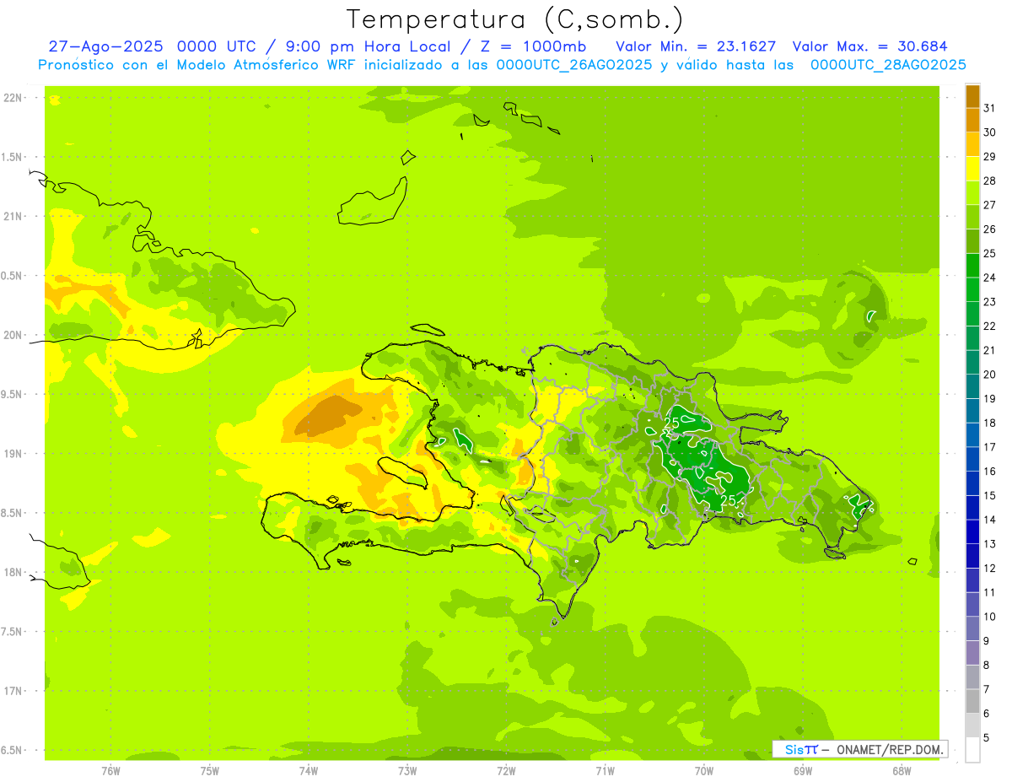Click the blue legend swatch between 15 and 16
Image resolution: width=1012 pixels, height=782 pixels.
[972, 483]
